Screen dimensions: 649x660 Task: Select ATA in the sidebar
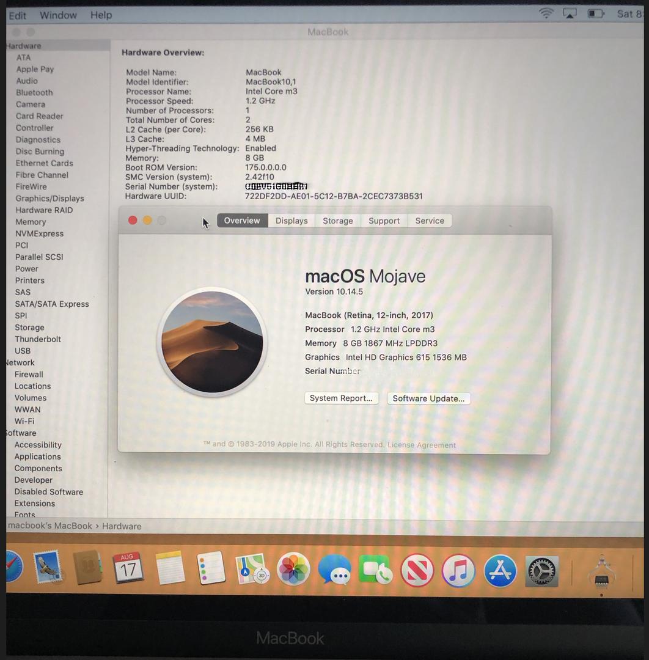[x=24, y=57]
